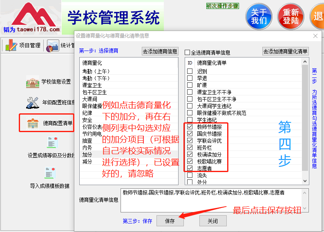This screenshot has height=232, width=324.
Task: Check the 眼保健操不做或不规范 checkbox
Action: click(190, 113)
